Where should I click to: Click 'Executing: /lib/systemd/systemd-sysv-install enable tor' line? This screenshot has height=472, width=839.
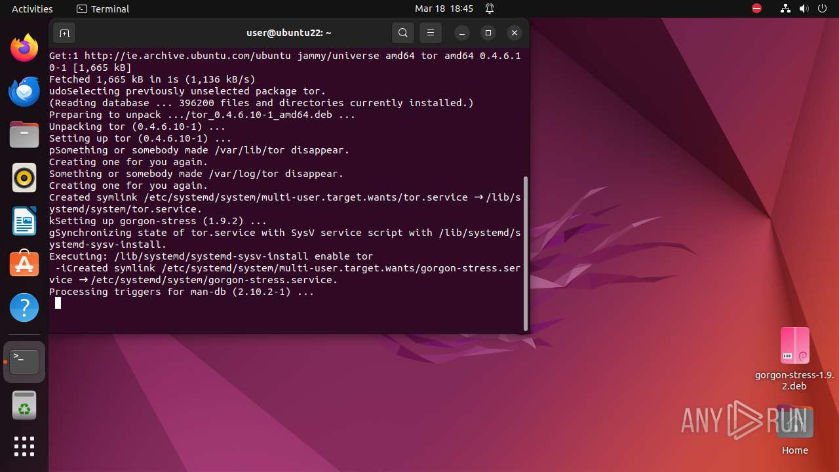coord(211,256)
